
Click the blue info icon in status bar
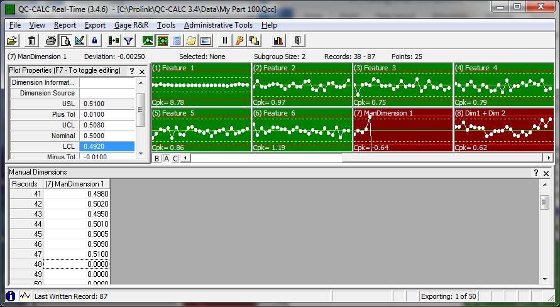tap(10, 296)
